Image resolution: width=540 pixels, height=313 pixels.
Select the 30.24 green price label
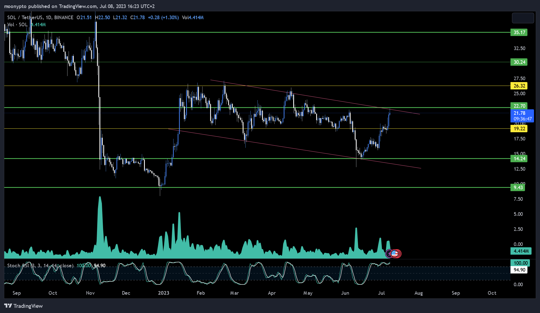[x=519, y=62]
